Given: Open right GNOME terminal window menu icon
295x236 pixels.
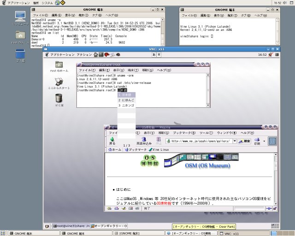Looking at the screenshot, I should (182, 10).
